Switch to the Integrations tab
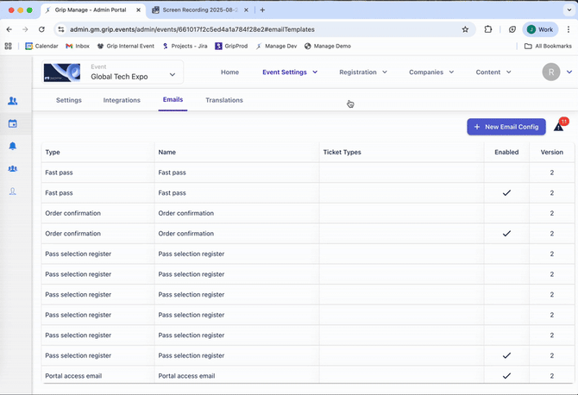Screen dimensions: 578x395 122,100
